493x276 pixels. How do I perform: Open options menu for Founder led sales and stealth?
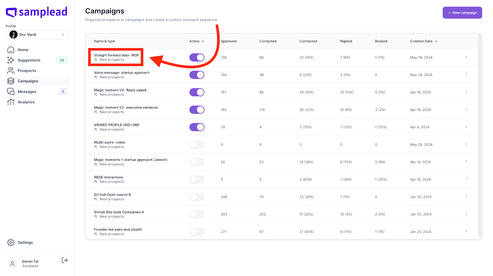tap(467, 231)
